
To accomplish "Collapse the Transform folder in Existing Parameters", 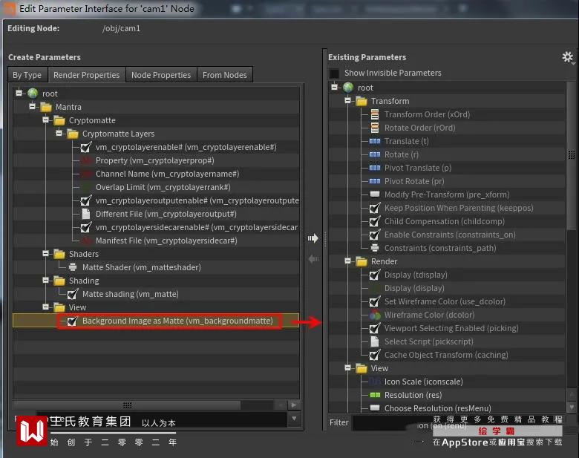I will click(347, 100).
